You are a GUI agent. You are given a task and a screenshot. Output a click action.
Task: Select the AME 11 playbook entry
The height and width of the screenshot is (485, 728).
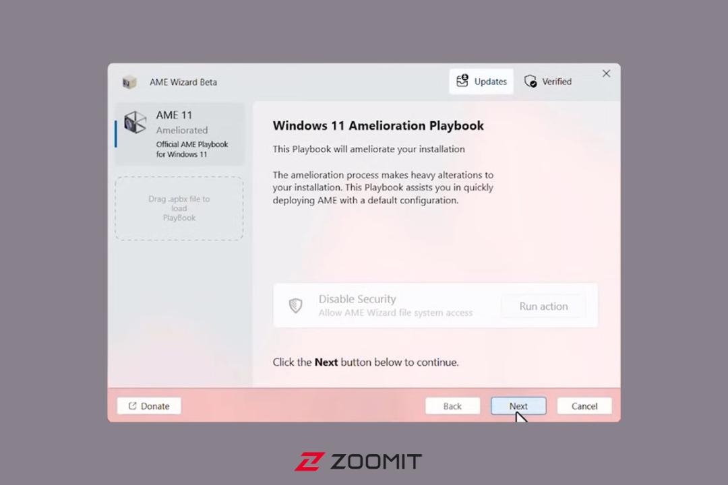coord(180,134)
